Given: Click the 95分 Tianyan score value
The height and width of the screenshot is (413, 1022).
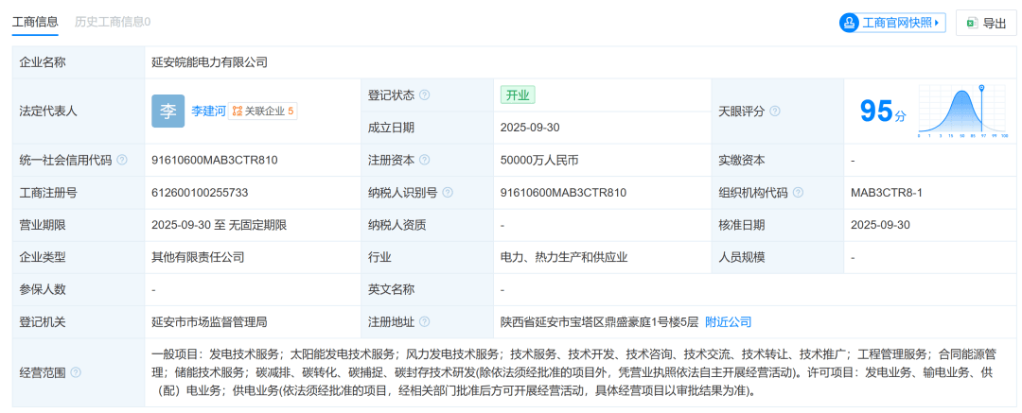Looking at the screenshot, I should [x=882, y=112].
